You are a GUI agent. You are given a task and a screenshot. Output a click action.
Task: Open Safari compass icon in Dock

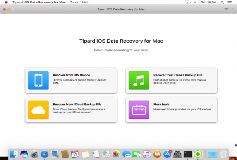coord(45,154)
